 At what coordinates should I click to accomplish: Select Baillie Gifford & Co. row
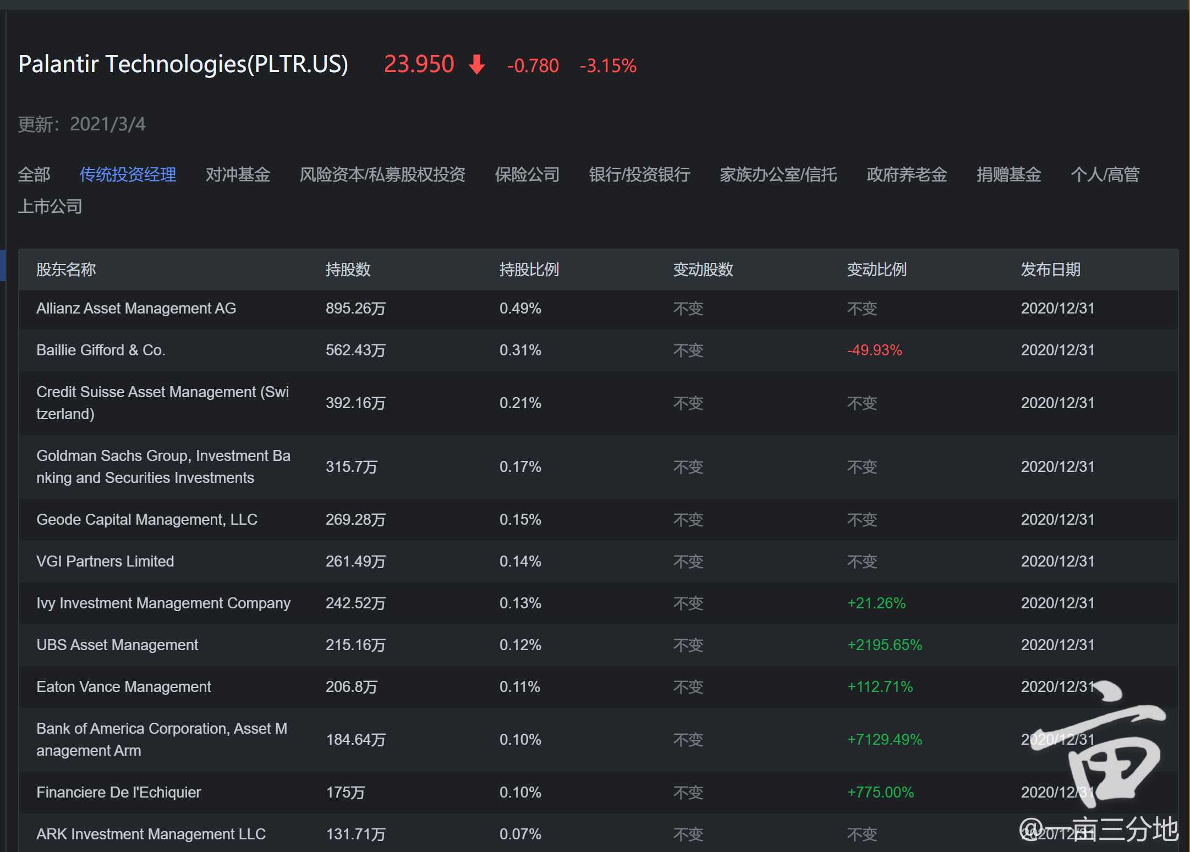coord(599,350)
